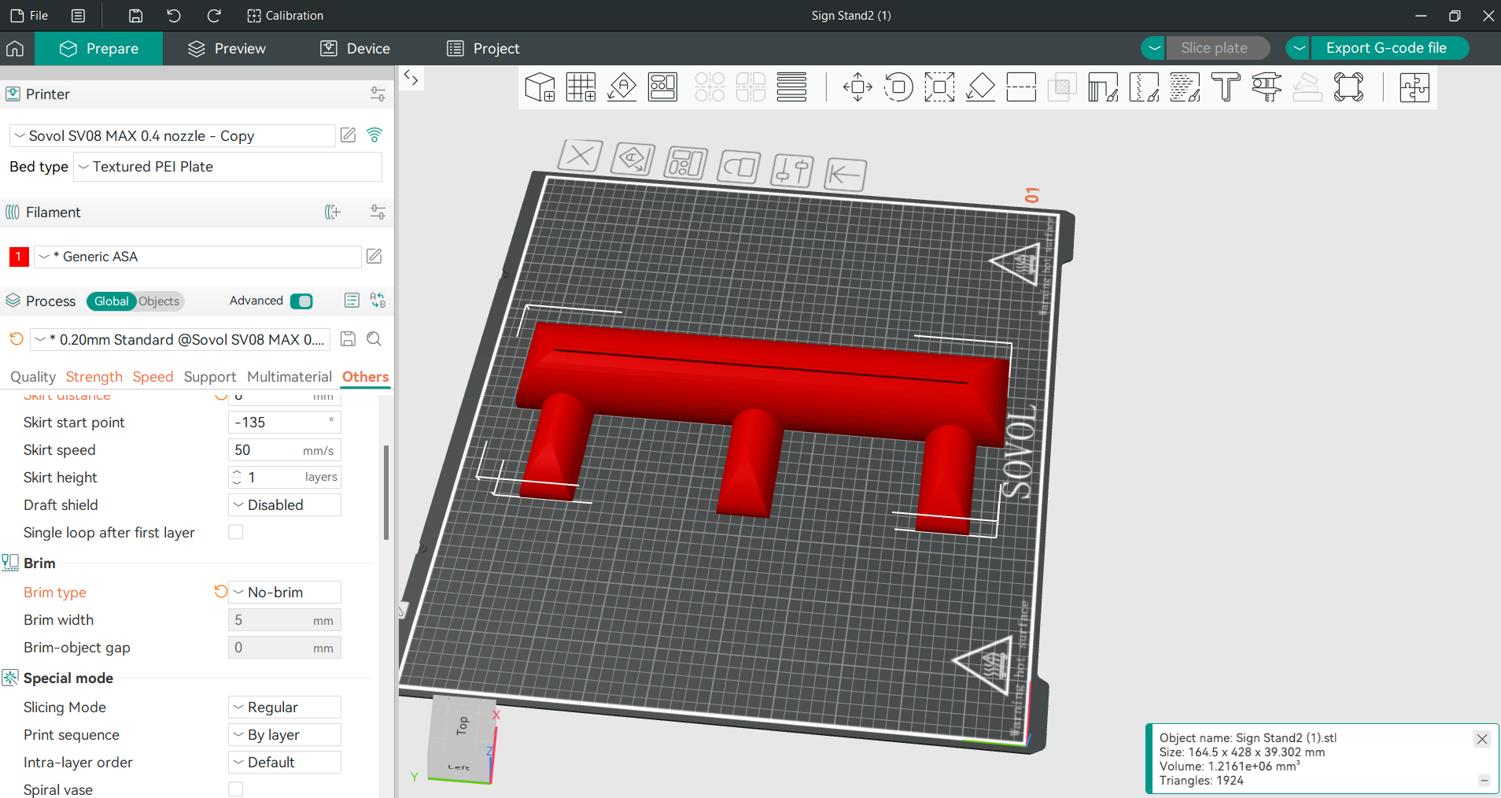Expand the Export G-code options arrow
The width and height of the screenshot is (1501, 798).
(x=1299, y=48)
